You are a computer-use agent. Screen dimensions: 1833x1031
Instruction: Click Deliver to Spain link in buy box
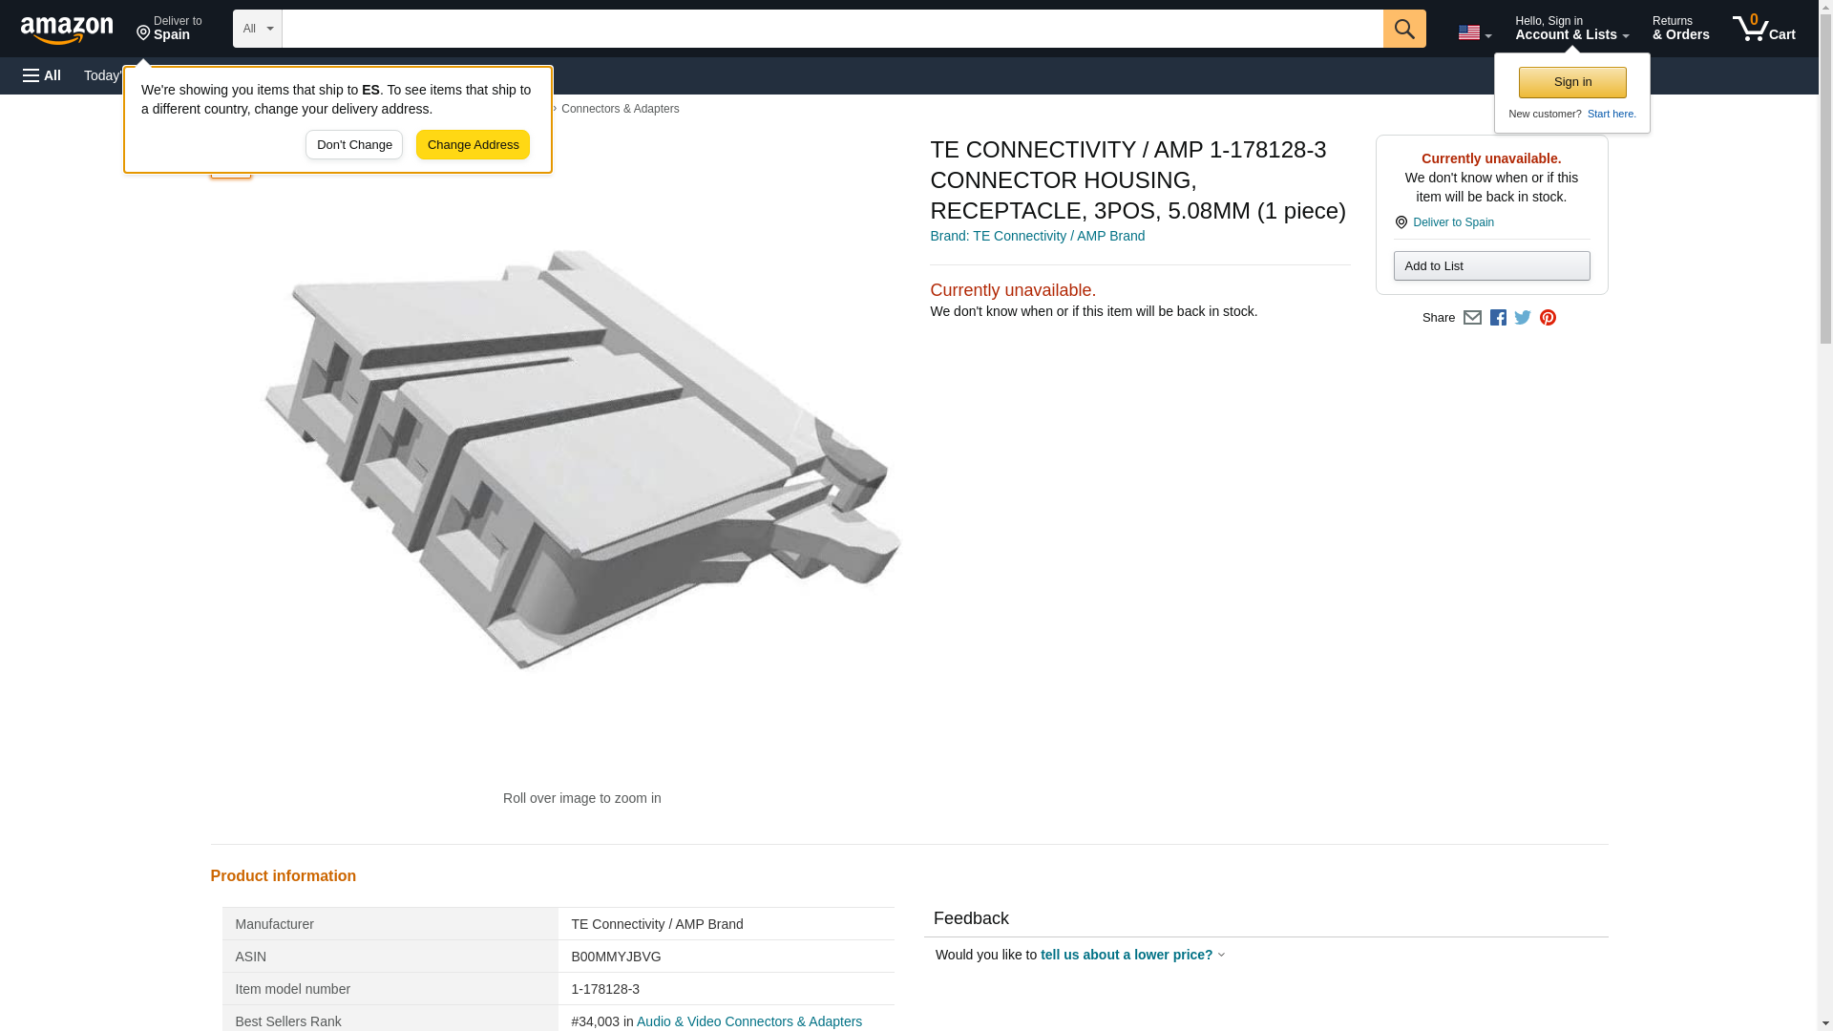[1453, 222]
